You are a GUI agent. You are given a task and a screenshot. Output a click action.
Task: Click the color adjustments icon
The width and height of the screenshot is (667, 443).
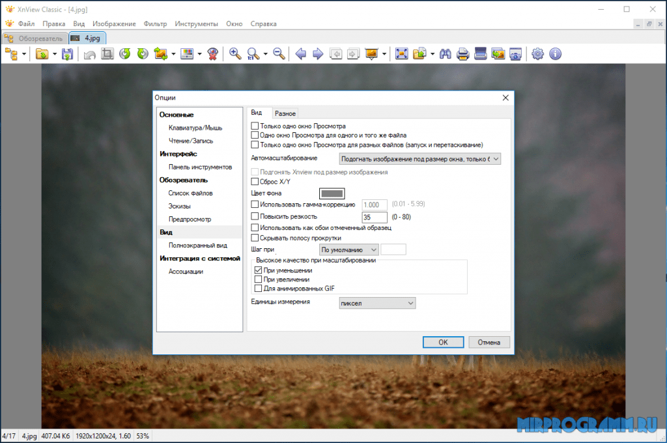tap(187, 54)
